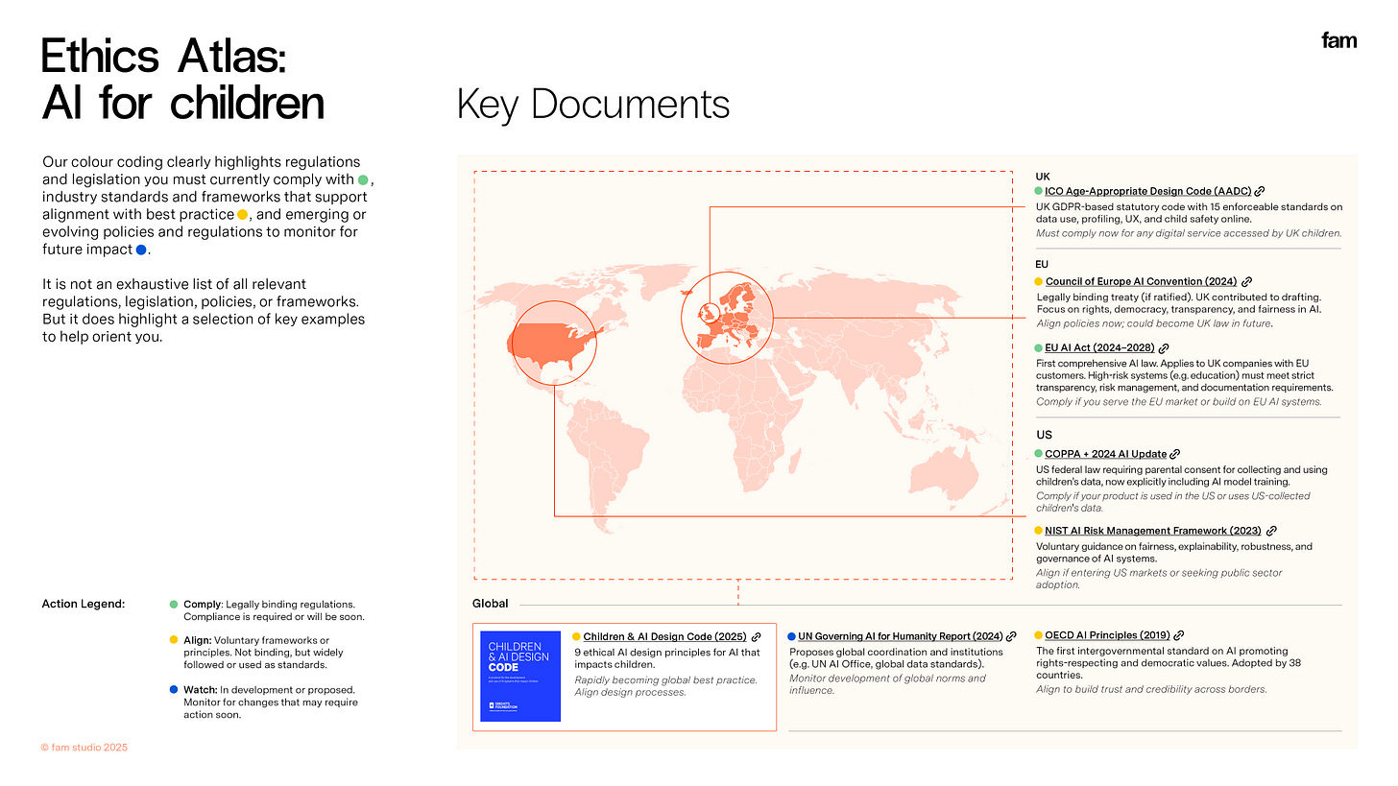Click 'Must comply now for any digital service' note
This screenshot has height=786, width=1398.
pyautogui.click(x=1189, y=233)
